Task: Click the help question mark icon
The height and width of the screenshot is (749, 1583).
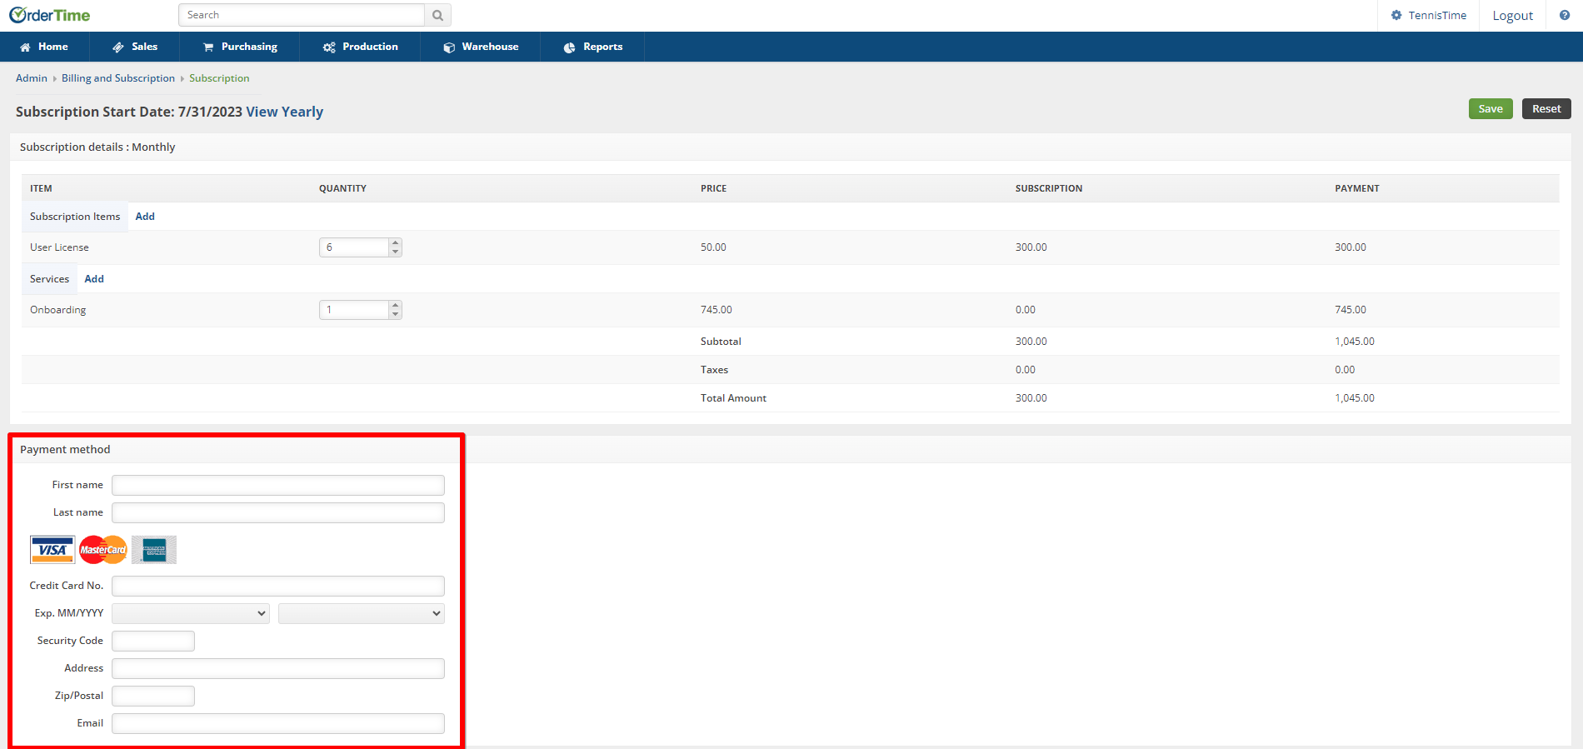Action: (x=1564, y=15)
